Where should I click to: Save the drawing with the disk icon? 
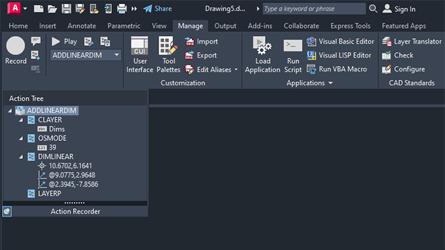click(x=67, y=8)
